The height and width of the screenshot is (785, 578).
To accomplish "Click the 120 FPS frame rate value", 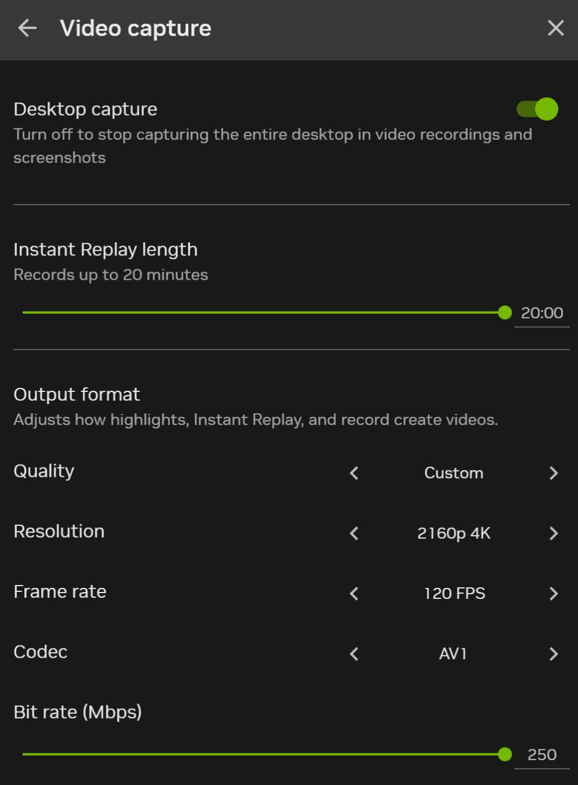I will pyautogui.click(x=454, y=593).
